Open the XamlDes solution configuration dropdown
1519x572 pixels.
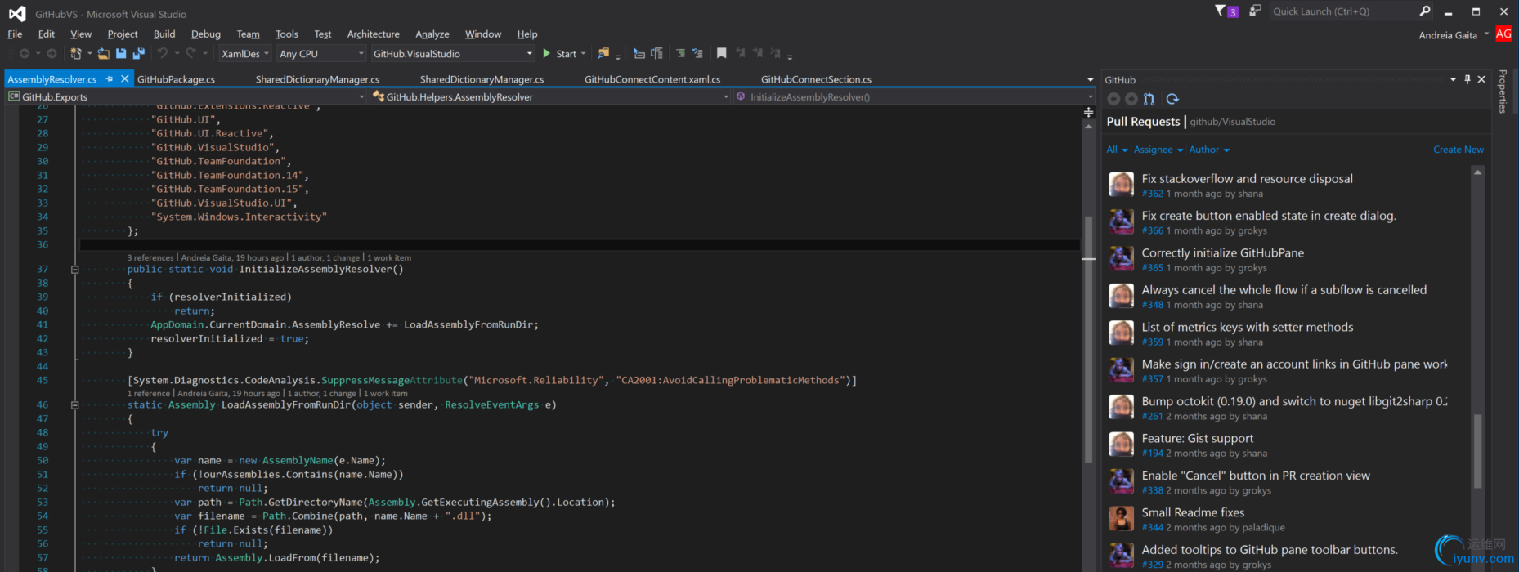tap(244, 54)
